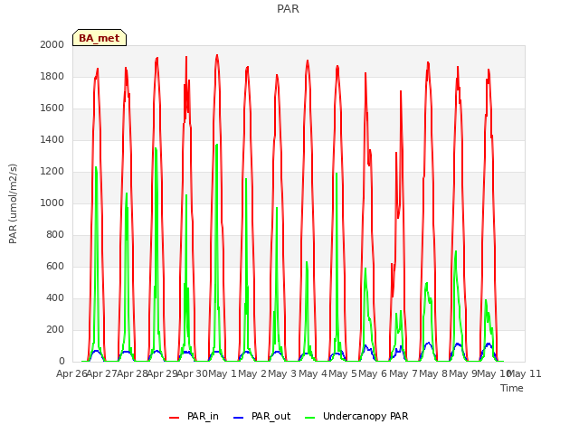This screenshot has width=579, height=434.
Task: Click the Apr 26 x-axis tick label
Action: (x=71, y=373)
